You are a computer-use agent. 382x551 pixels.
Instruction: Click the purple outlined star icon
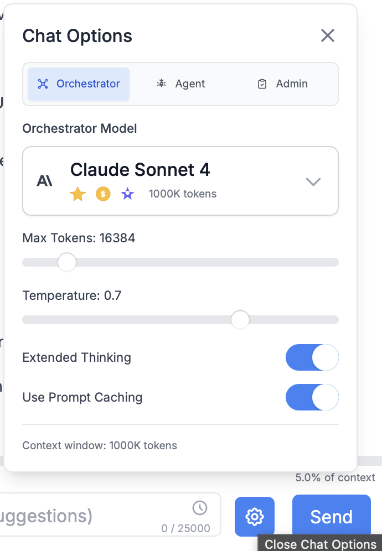coord(128,194)
